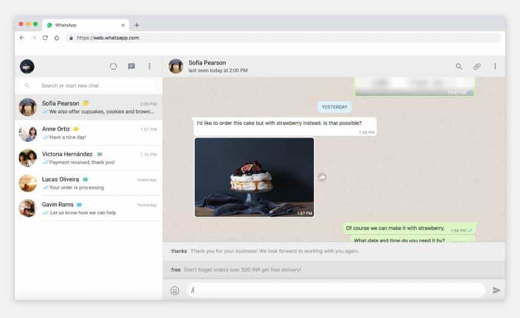Click the search magnifier in chat list
The width and height of the screenshot is (520, 318).
[x=27, y=86]
